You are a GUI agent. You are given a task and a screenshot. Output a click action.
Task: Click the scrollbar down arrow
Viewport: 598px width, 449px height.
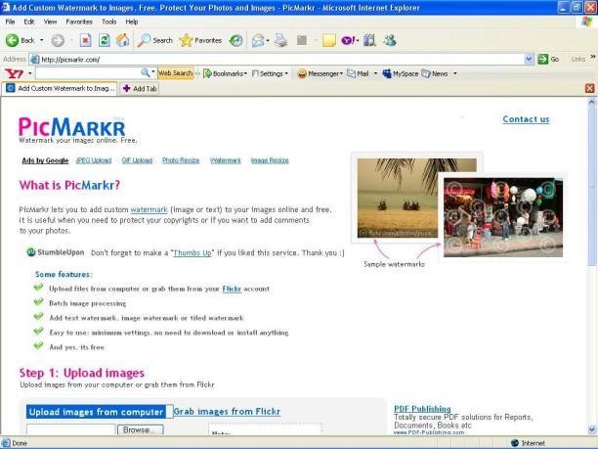[592, 429]
